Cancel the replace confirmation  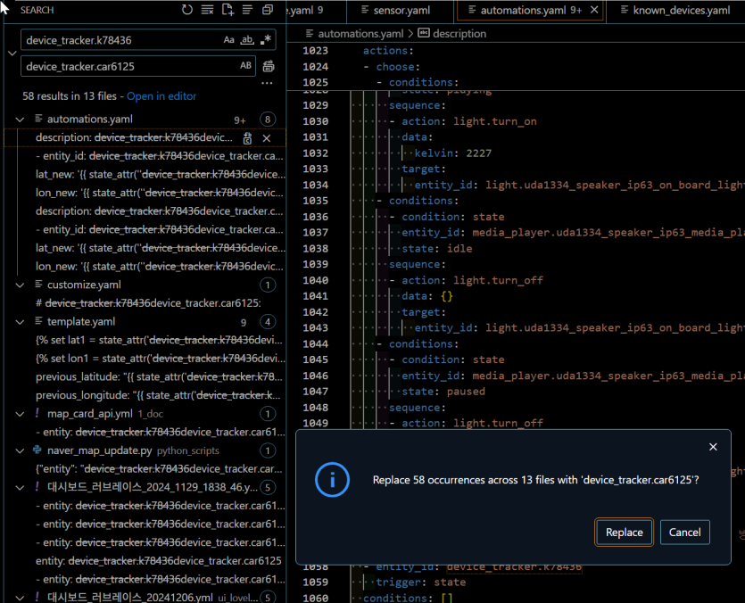click(684, 533)
